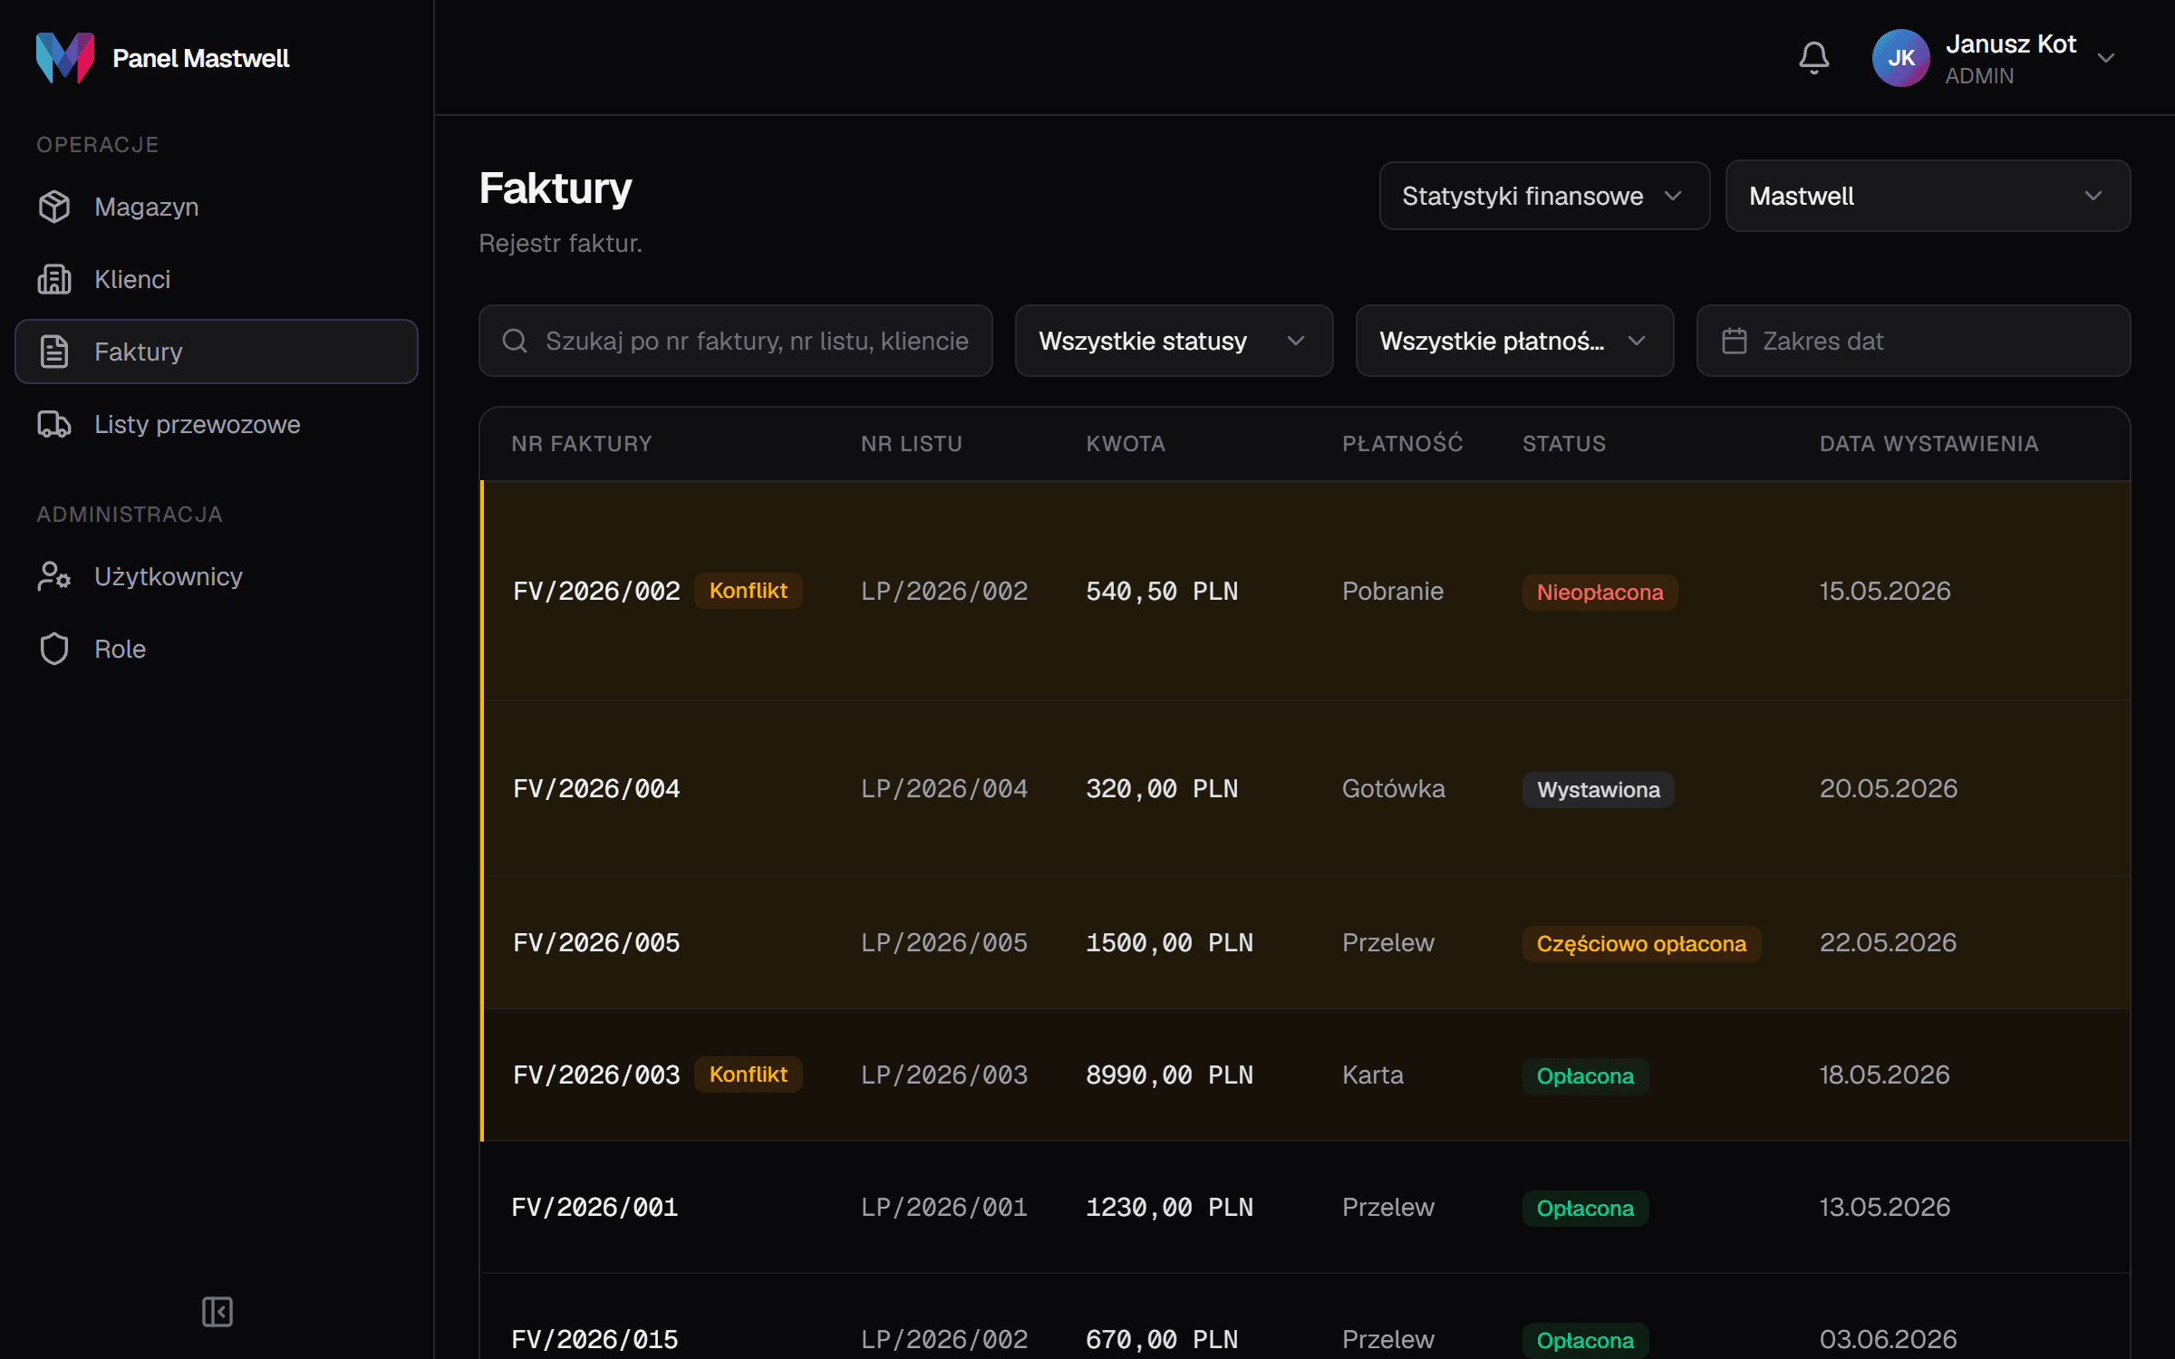Open Wszystkie płatności filter dropdown
Viewport: 2175px width, 1359px height.
pos(1514,341)
